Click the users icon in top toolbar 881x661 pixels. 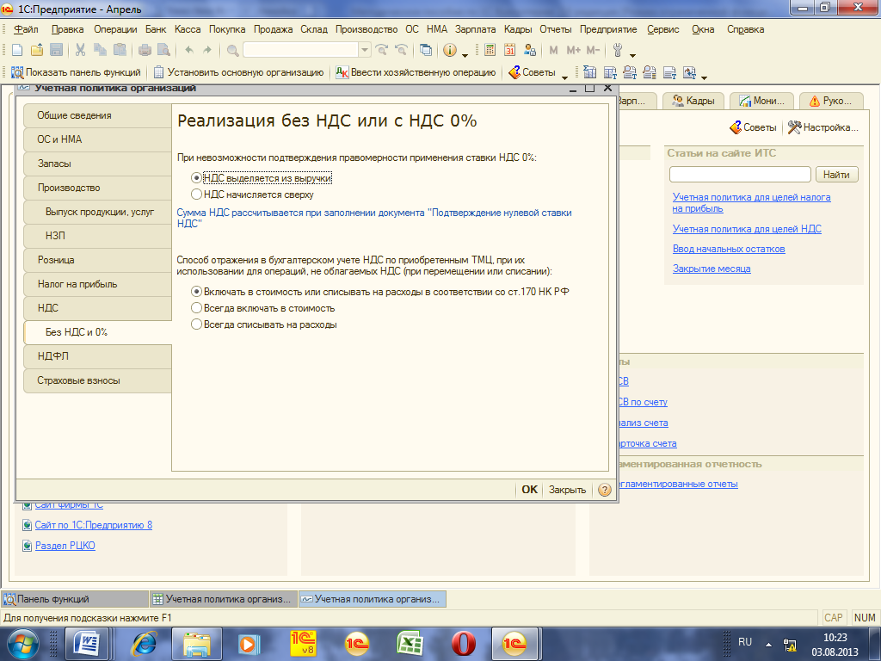[x=529, y=51]
